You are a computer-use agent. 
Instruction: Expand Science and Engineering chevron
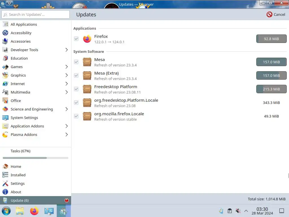tap(67, 109)
